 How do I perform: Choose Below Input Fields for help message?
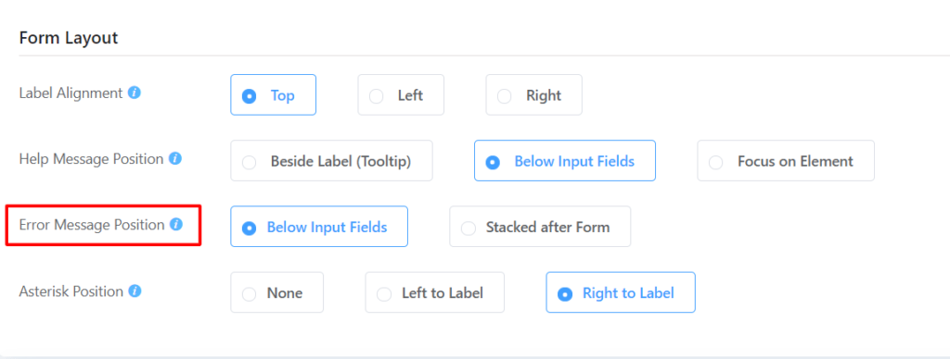tap(565, 161)
